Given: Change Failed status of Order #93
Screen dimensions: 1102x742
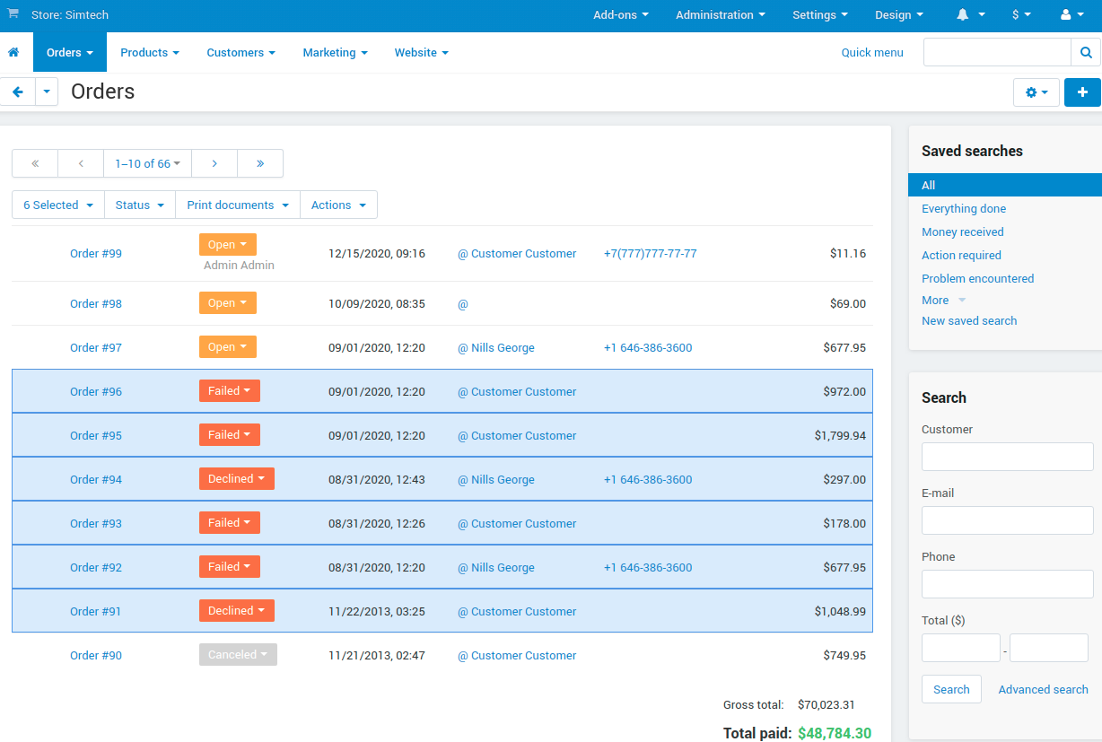Looking at the screenshot, I should click(x=230, y=523).
